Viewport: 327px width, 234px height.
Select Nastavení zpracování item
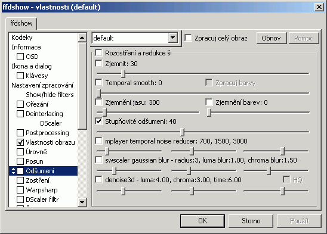pos(42,85)
